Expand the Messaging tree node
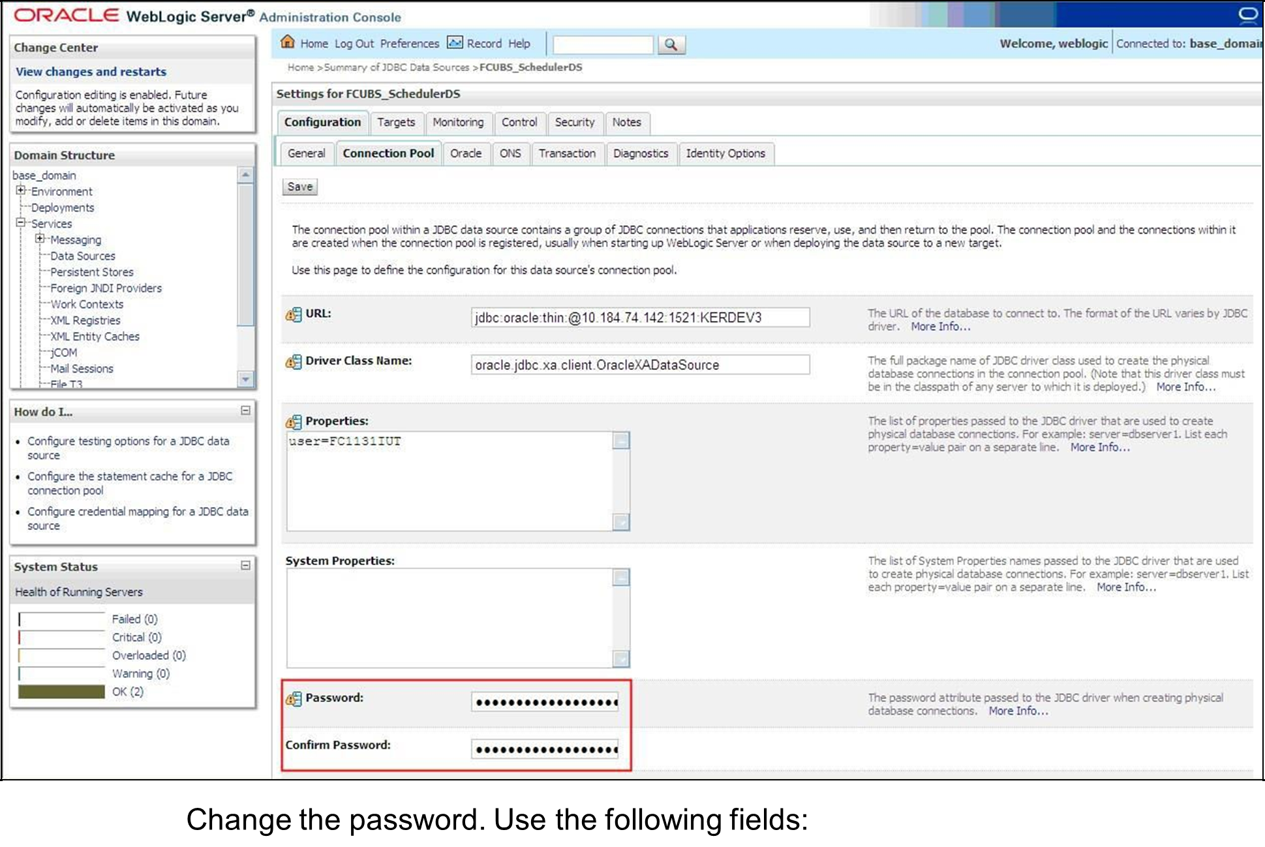The width and height of the screenshot is (1265, 847). (40, 239)
